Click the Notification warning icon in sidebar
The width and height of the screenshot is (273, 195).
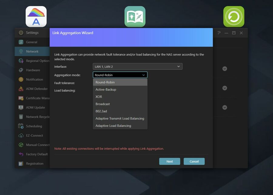pos(21,80)
